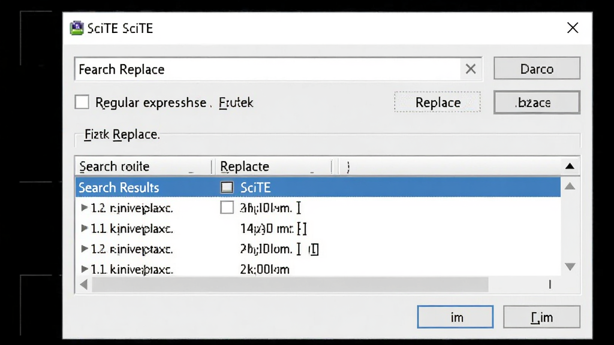
Task: Close the SciTE dialog window
Action: [x=573, y=28]
